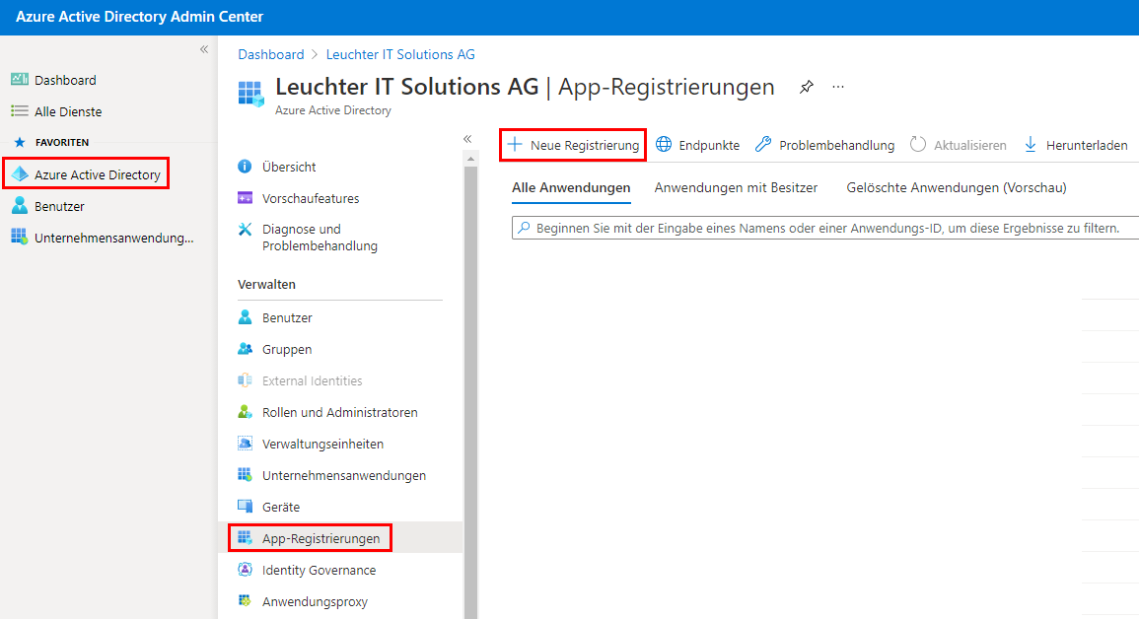This screenshot has height=619, width=1139.
Task: Click the Problembehandlung toolbar button
Action: (824, 145)
